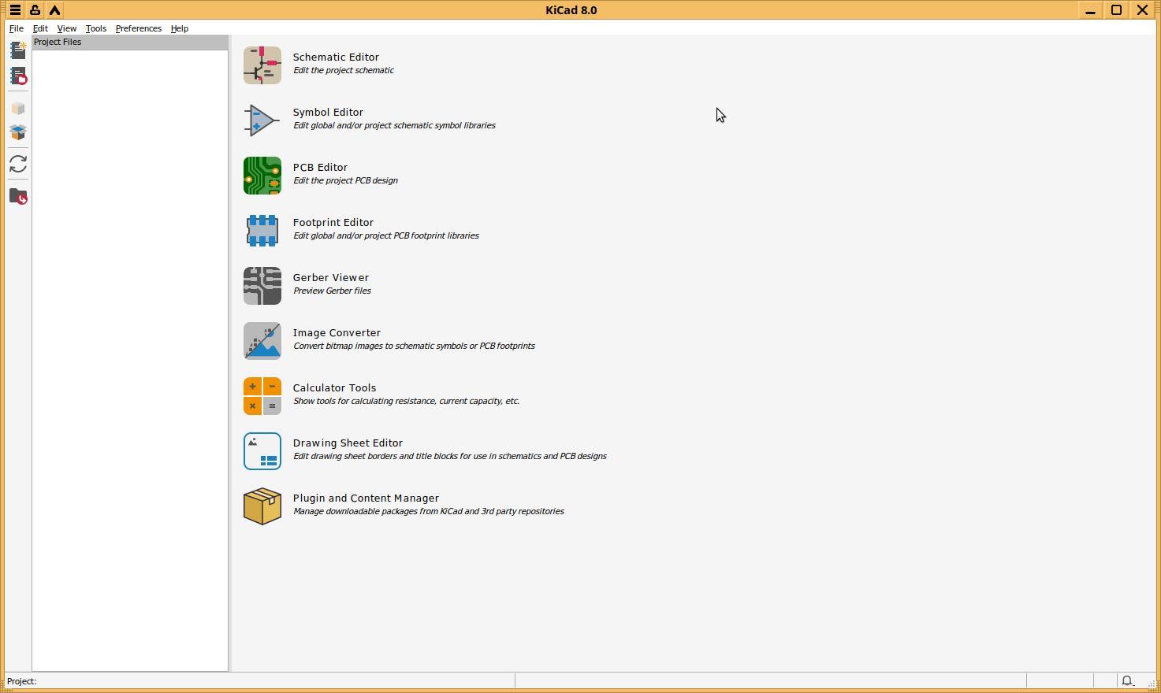This screenshot has height=693, width=1161.
Task: Click the greyed-out archive project box icon
Action: click(18, 109)
